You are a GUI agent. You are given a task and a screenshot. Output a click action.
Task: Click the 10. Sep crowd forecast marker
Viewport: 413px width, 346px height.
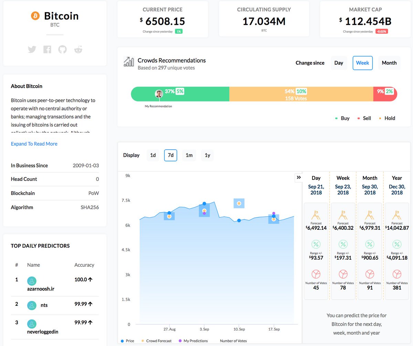point(239,203)
